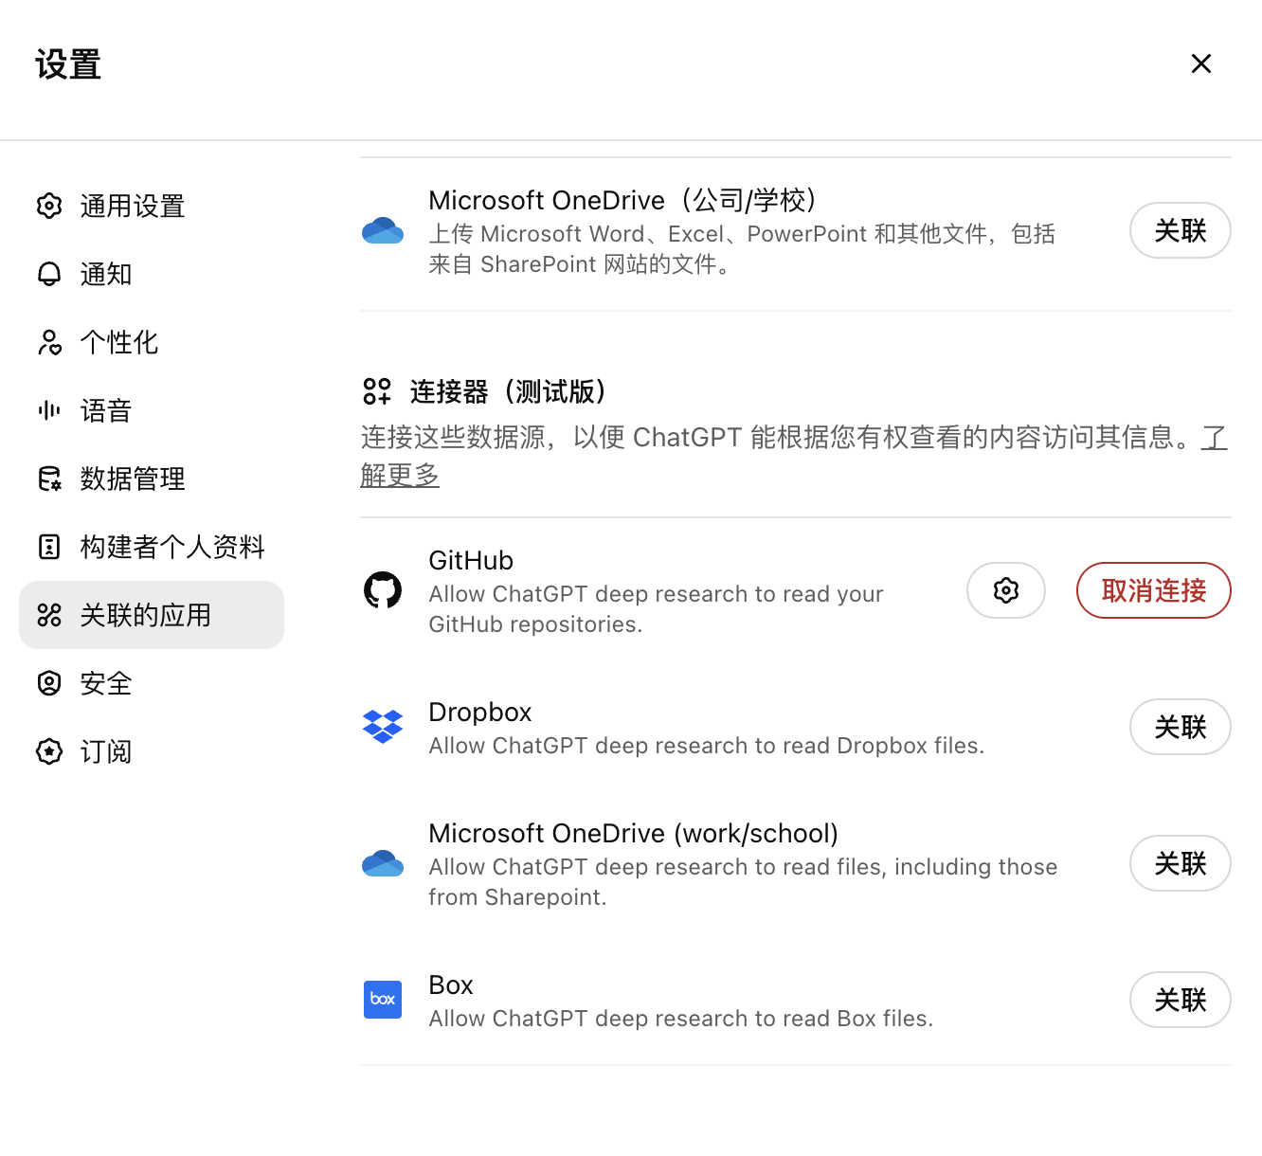Switch to 语音 settings
Screen dimensions: 1262x1156
(x=152, y=410)
